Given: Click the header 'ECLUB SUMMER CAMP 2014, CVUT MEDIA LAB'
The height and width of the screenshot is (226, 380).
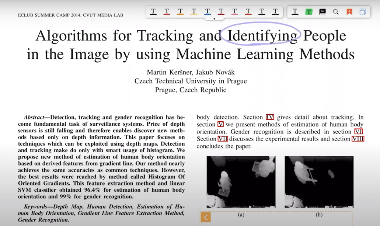Looking at the screenshot, I should (70, 15).
